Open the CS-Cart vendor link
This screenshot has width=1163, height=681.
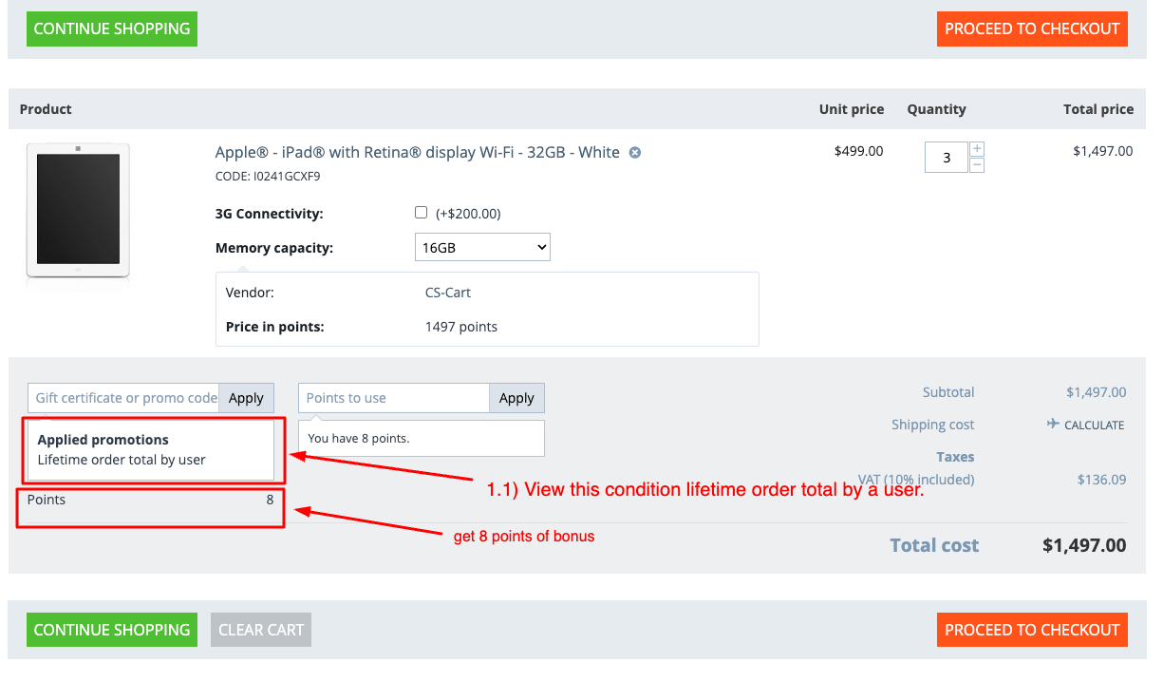[x=448, y=293]
